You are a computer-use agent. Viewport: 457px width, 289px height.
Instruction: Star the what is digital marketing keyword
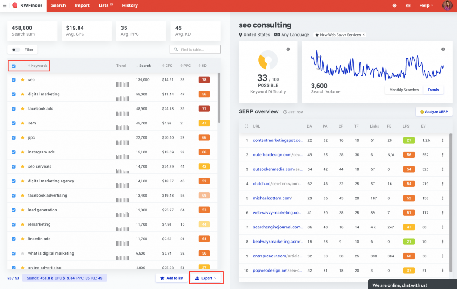point(22,253)
